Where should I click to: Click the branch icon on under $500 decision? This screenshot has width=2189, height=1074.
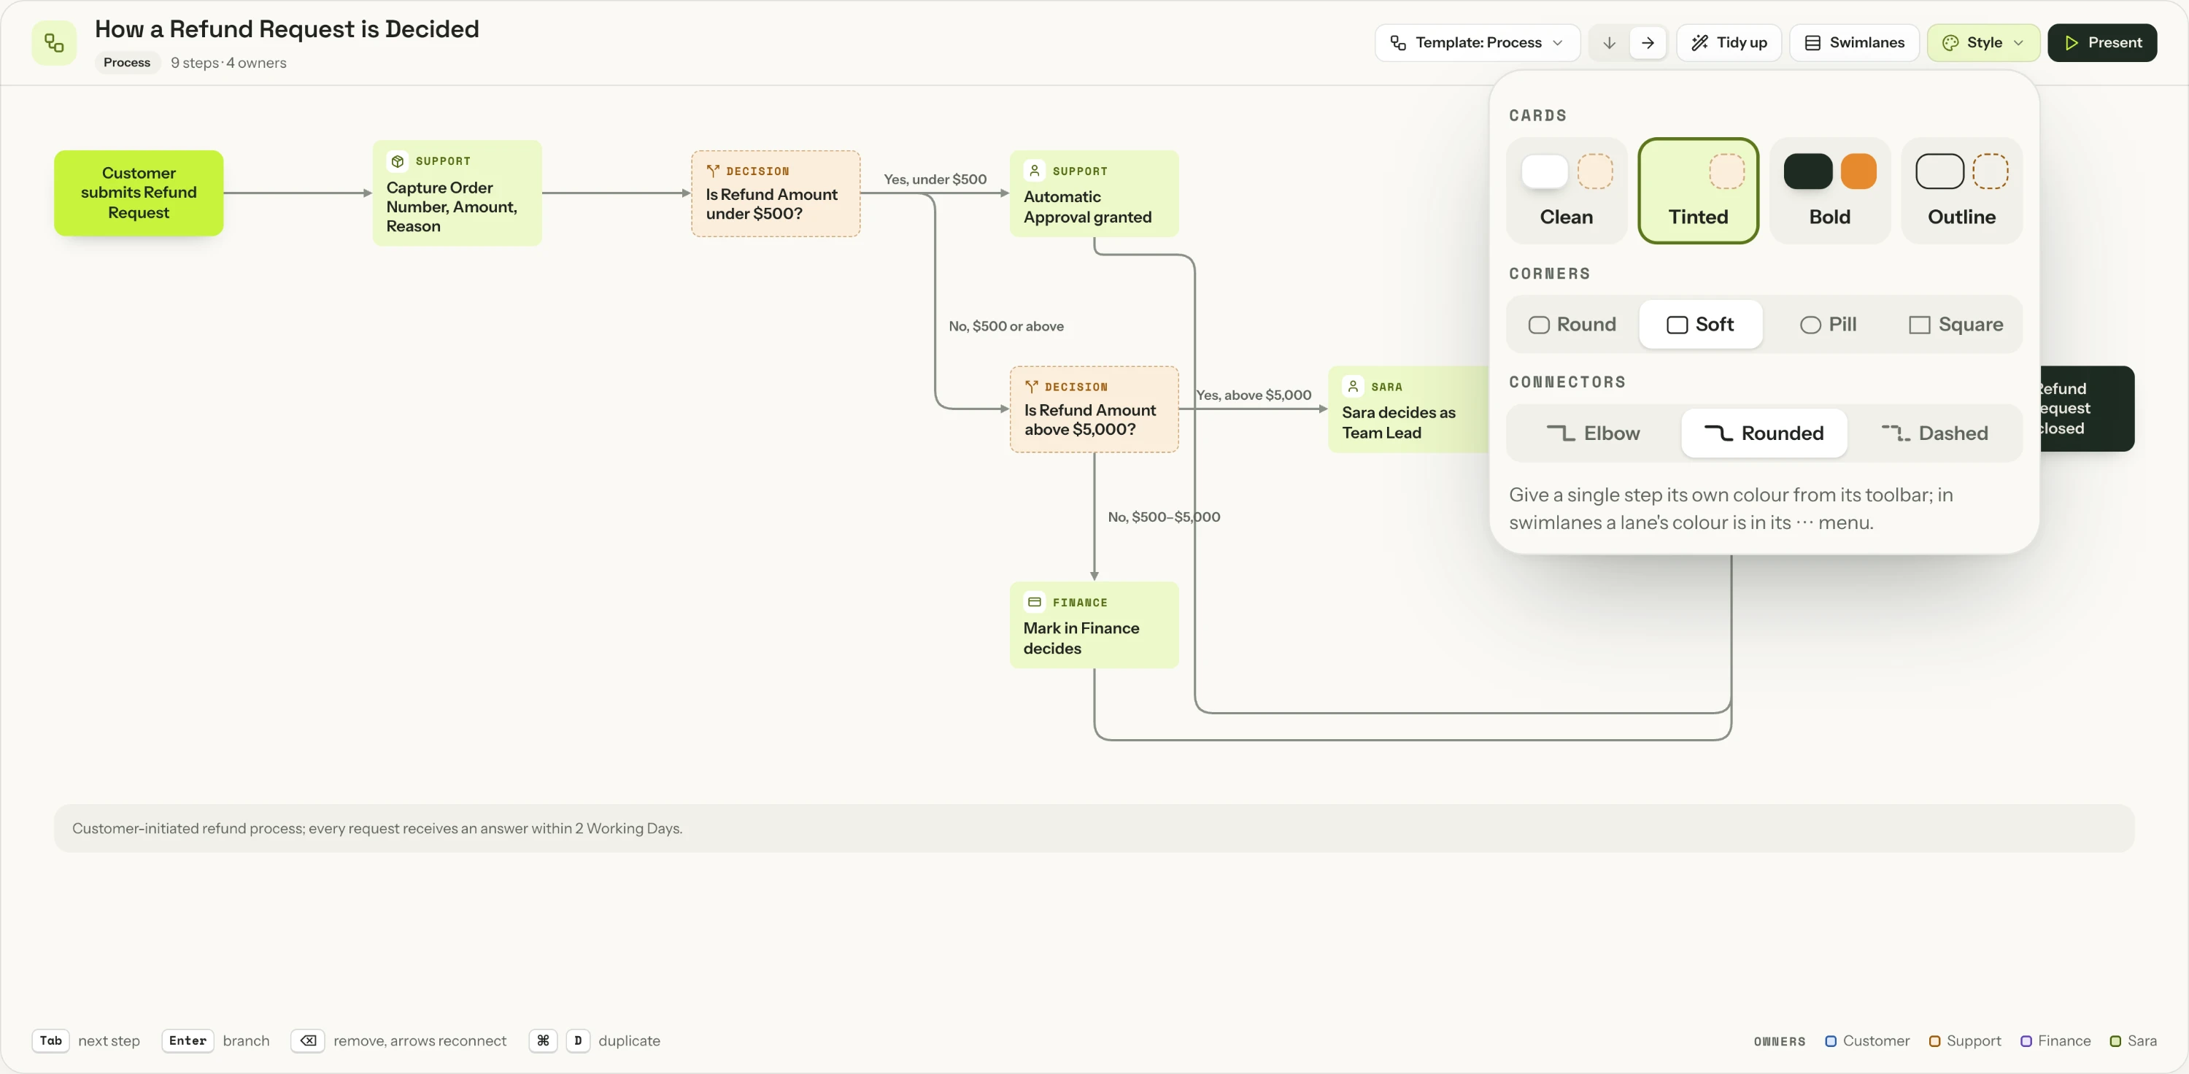click(x=713, y=171)
